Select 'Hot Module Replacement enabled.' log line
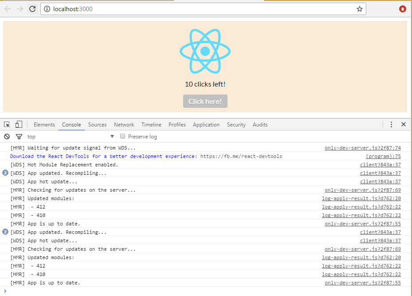Image resolution: width=412 pixels, height=296 pixels. click(64, 165)
